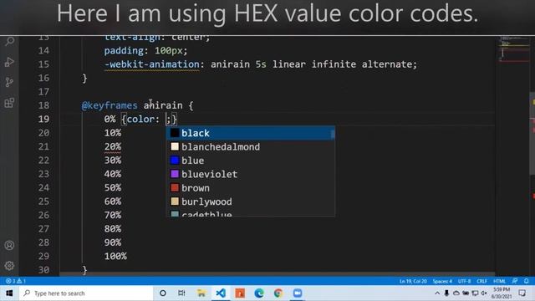Open Google Chrome from taskbar
This screenshot has height=301, width=535.
(x=278, y=293)
